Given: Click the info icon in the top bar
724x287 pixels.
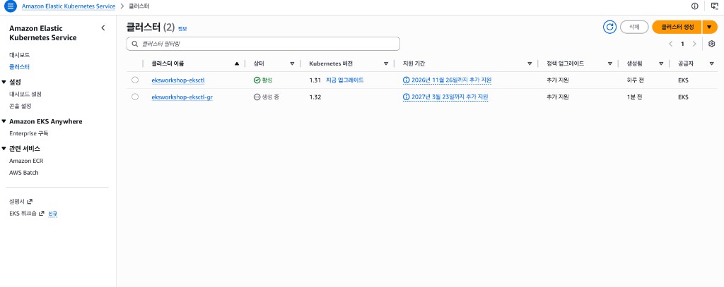Looking at the screenshot, I should click(x=694, y=6).
